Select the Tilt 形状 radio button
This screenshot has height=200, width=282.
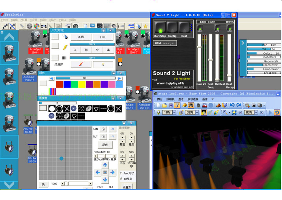pyautogui.click(x=121, y=179)
